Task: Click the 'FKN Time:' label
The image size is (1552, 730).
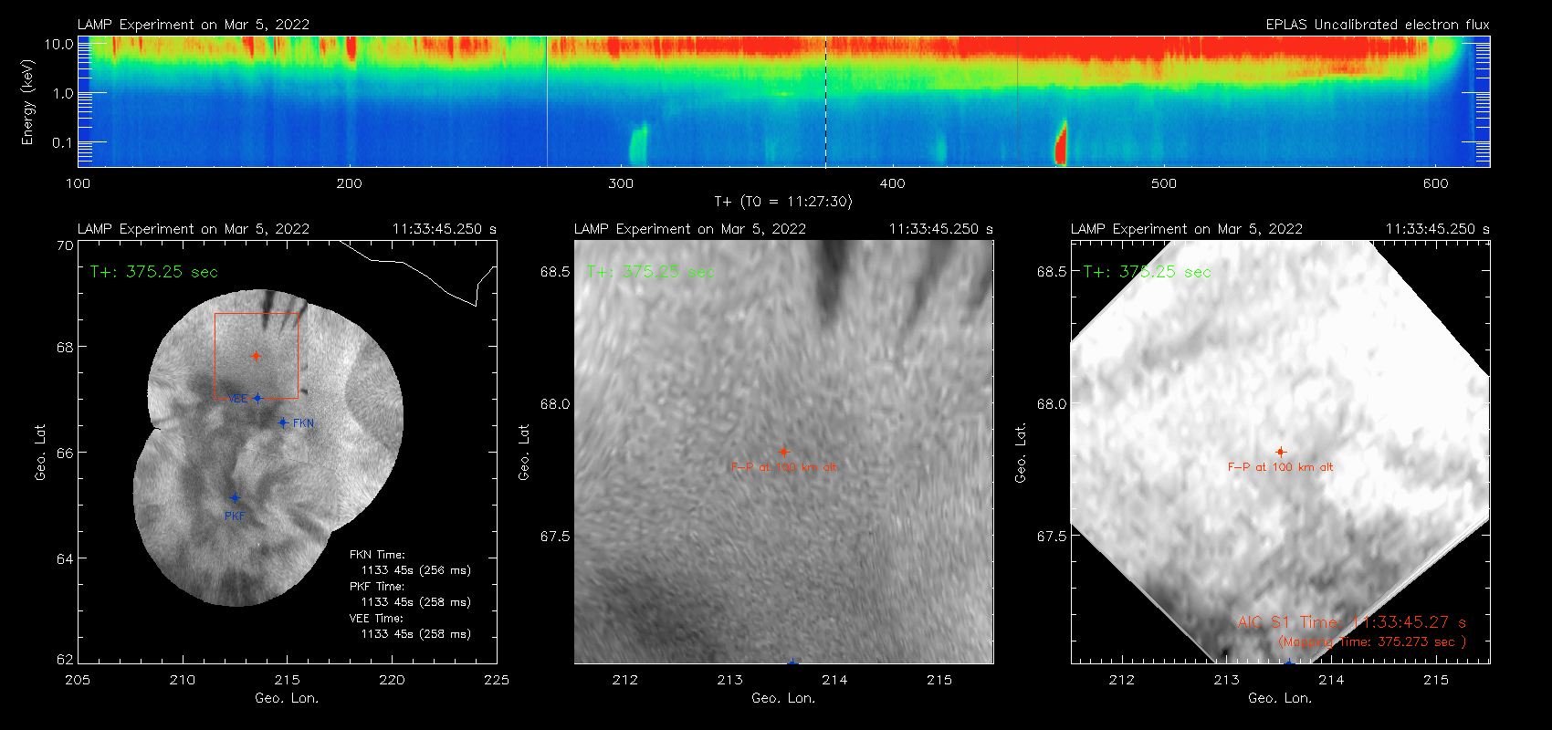Action: click(377, 555)
